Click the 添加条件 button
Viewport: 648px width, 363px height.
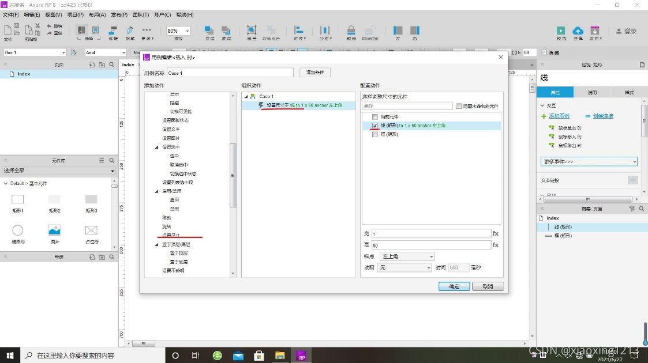(315, 73)
